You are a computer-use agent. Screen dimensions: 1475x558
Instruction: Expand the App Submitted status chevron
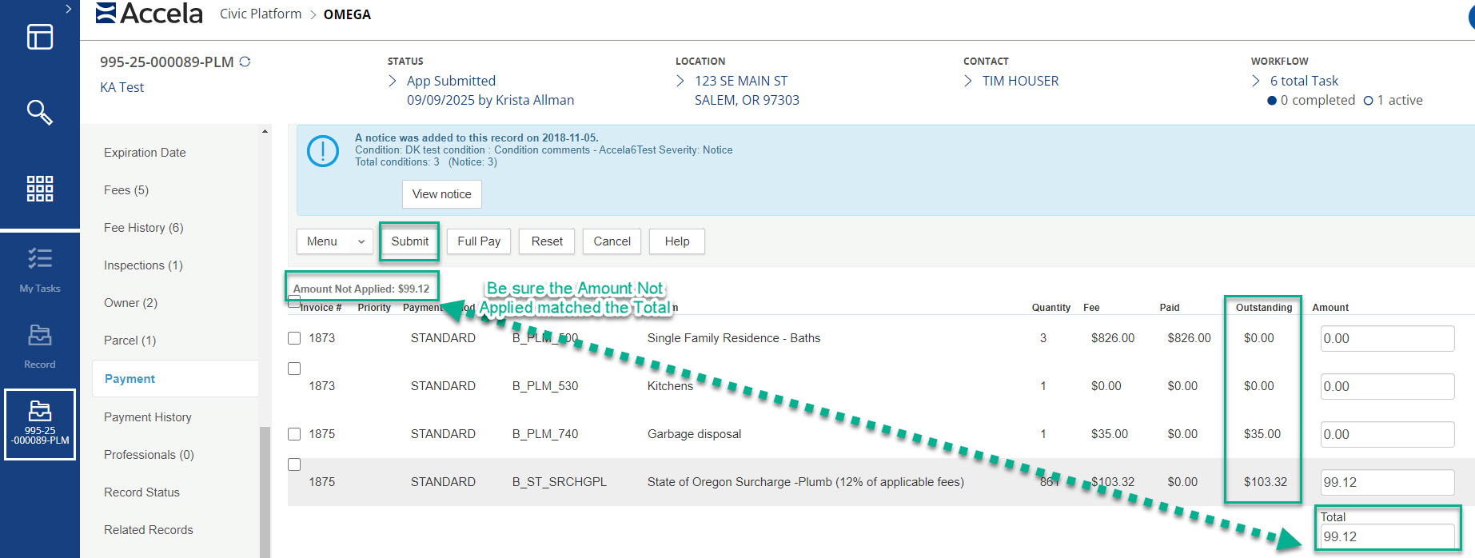click(x=393, y=81)
